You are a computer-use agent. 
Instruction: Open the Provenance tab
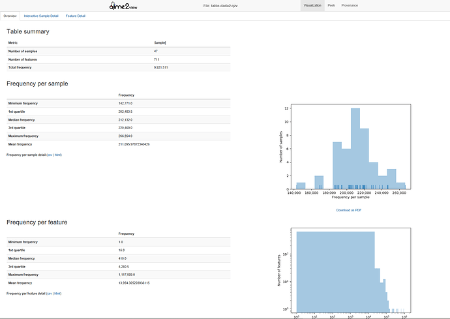click(349, 5)
